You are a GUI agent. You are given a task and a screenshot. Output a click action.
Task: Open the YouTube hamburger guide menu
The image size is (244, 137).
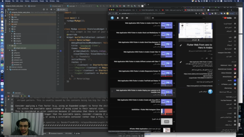(x=235, y=18)
